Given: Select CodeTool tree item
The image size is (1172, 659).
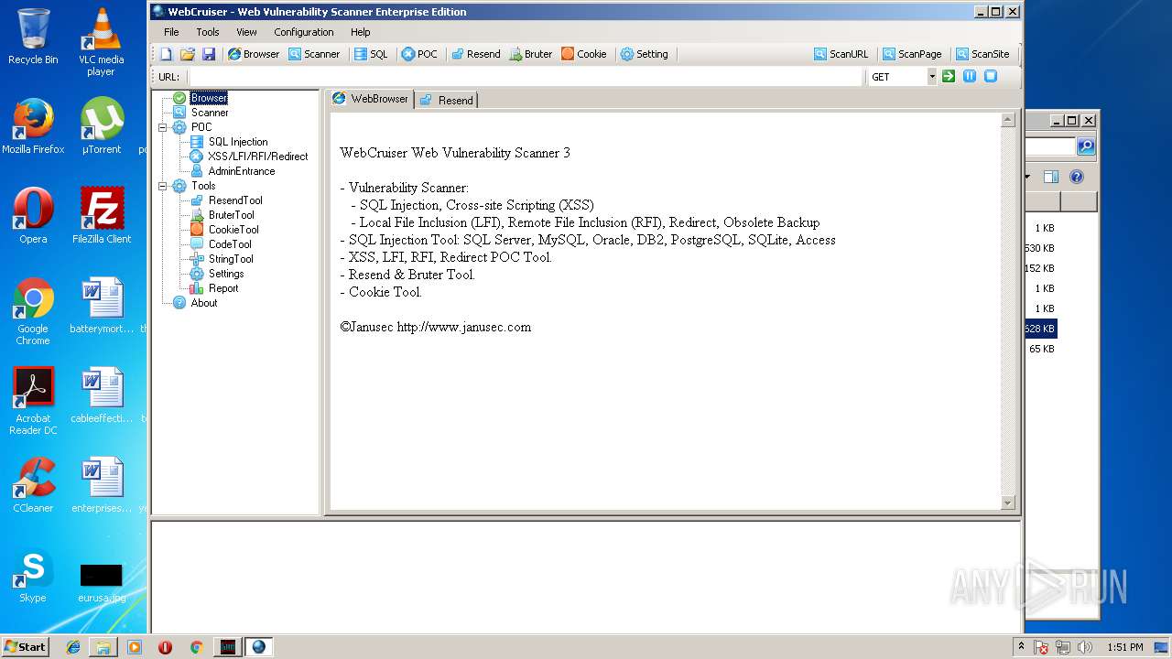Looking at the screenshot, I should (230, 244).
